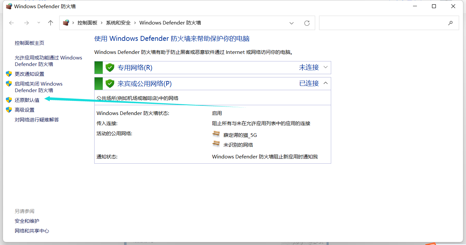Click the 已连接 status text
The height and width of the screenshot is (245, 466).
(x=309, y=83)
